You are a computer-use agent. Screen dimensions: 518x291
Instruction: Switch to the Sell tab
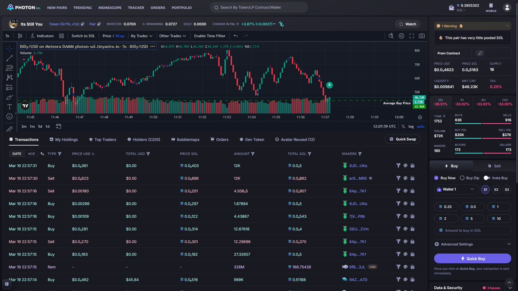(494, 166)
